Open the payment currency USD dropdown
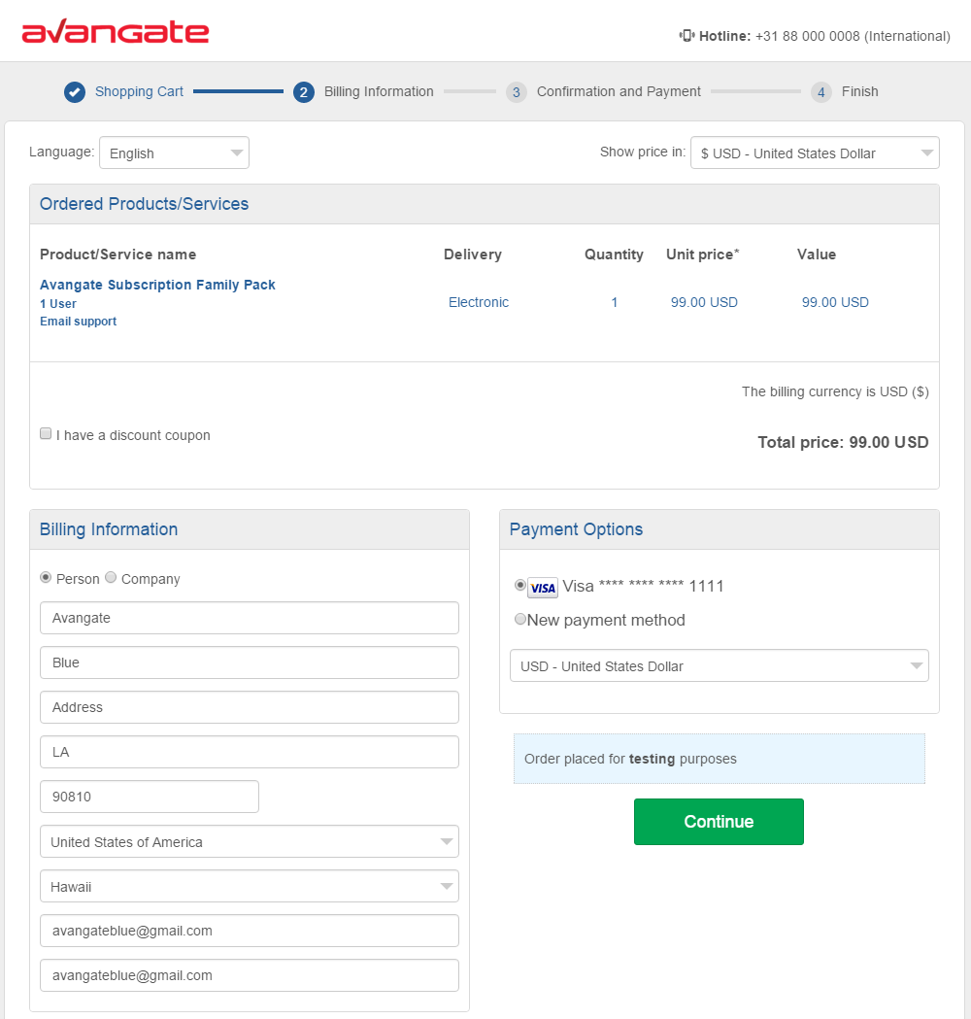The height and width of the screenshot is (1019, 971). (719, 665)
